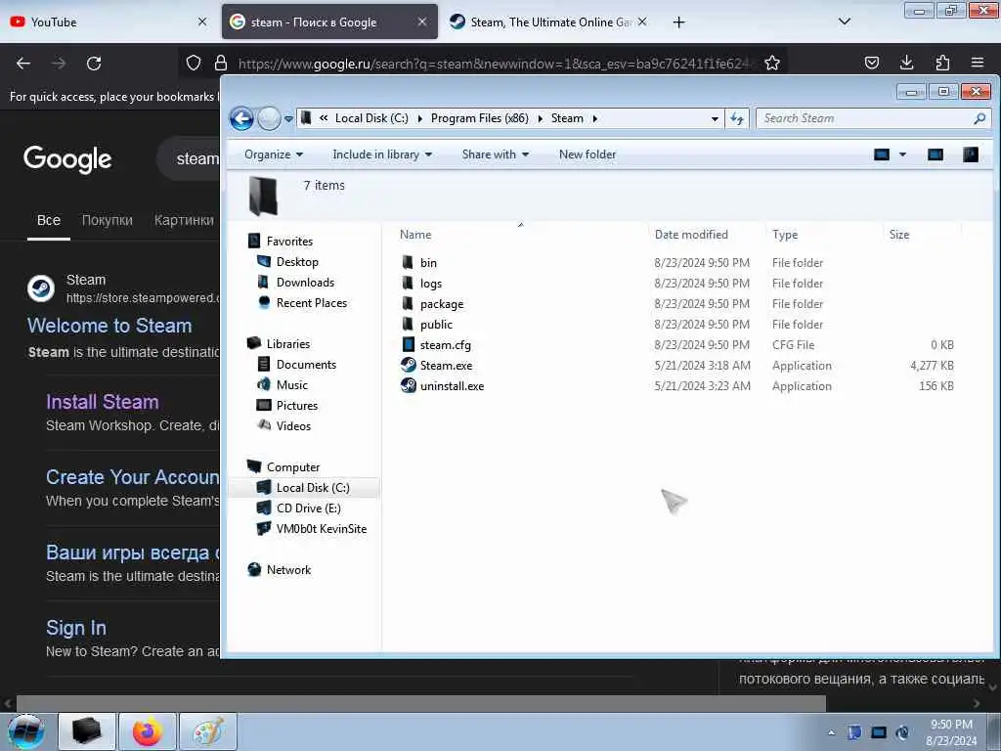Screen dimensions: 1001x751
Task: Open Welcome to Steam result link
Action: (109, 326)
